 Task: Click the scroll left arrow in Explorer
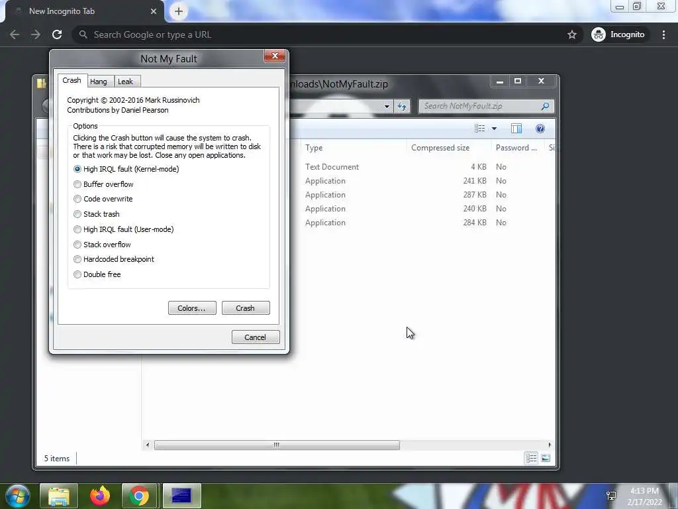coord(148,445)
